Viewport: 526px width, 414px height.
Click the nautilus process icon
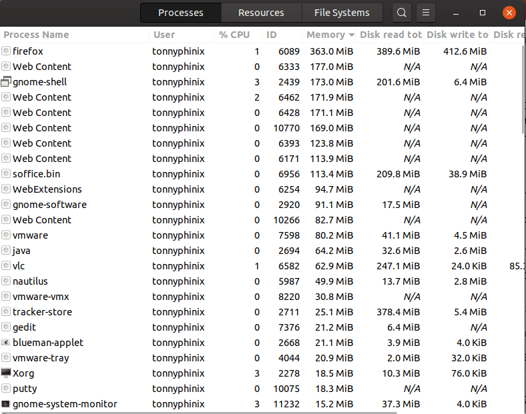point(6,281)
